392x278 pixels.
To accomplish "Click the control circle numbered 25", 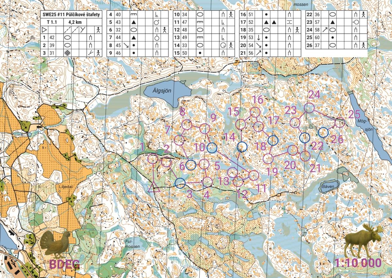I will [340, 123].
